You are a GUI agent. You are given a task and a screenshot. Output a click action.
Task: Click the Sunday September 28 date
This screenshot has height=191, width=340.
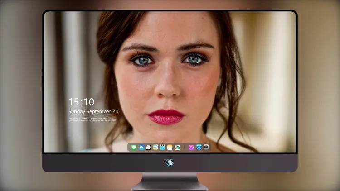(93, 111)
